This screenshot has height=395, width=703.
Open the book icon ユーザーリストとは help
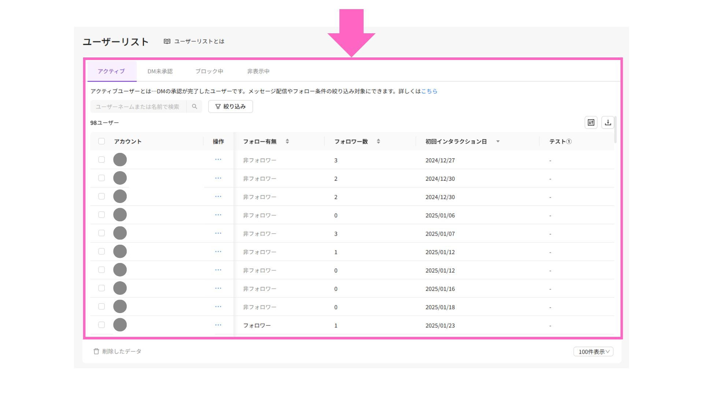click(167, 41)
